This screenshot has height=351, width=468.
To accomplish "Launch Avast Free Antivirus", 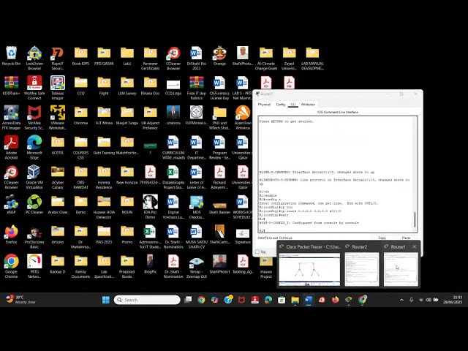I will pos(243,118).
